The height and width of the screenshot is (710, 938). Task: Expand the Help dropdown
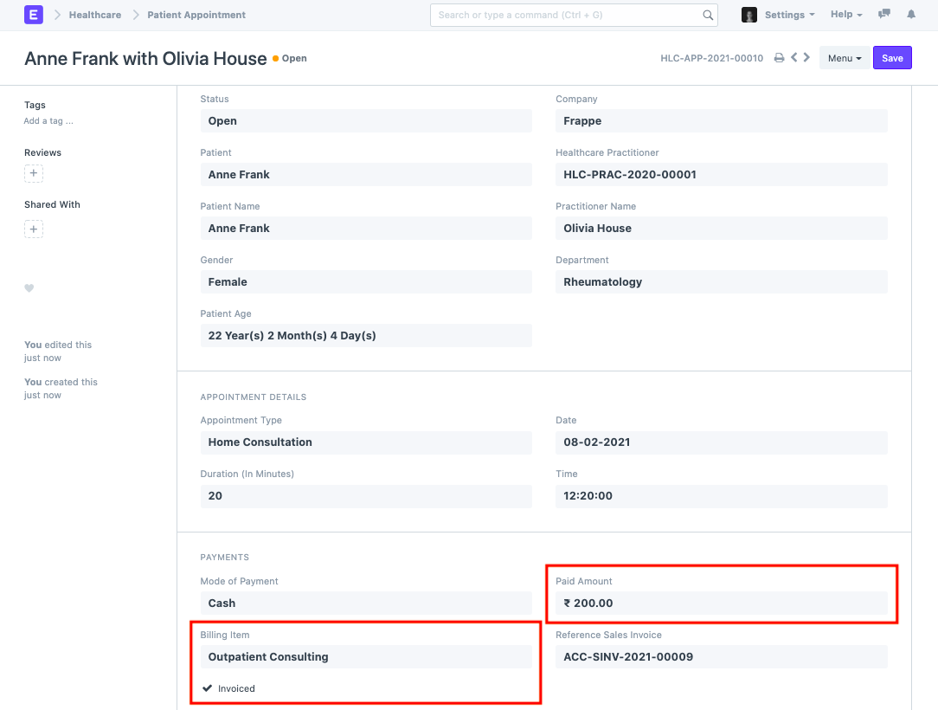click(845, 15)
